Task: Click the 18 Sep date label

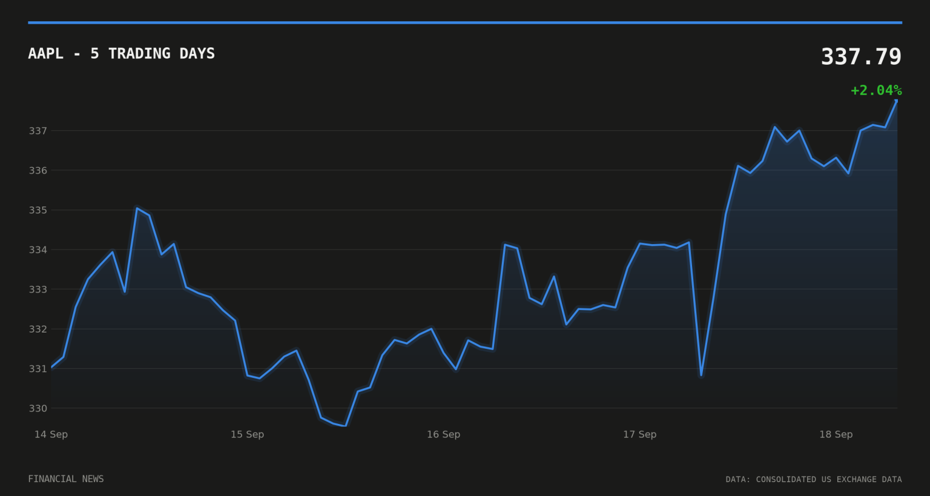Action: pyautogui.click(x=836, y=434)
